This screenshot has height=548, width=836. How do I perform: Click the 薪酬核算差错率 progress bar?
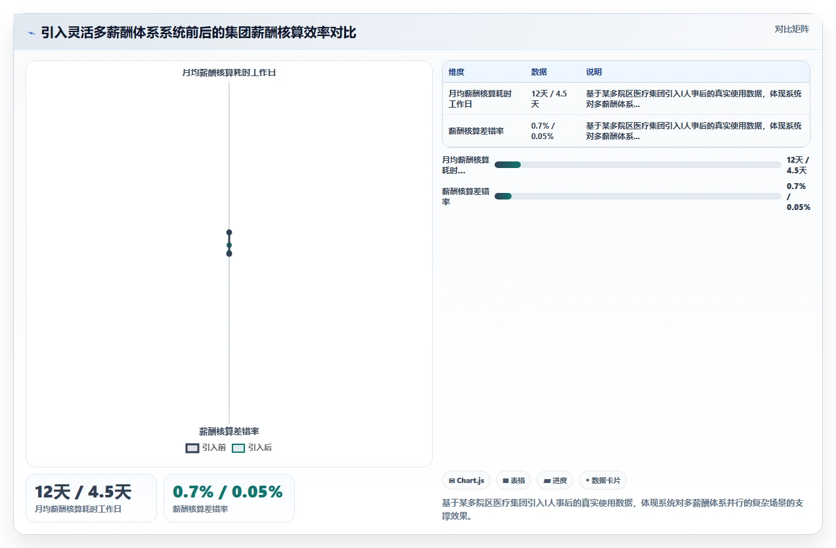coord(638,196)
